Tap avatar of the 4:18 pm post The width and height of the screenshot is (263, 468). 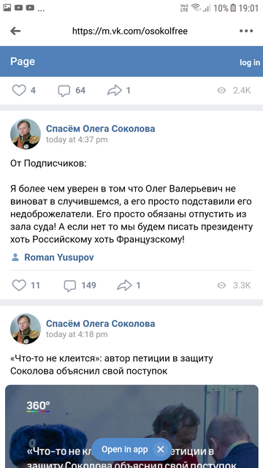26,328
